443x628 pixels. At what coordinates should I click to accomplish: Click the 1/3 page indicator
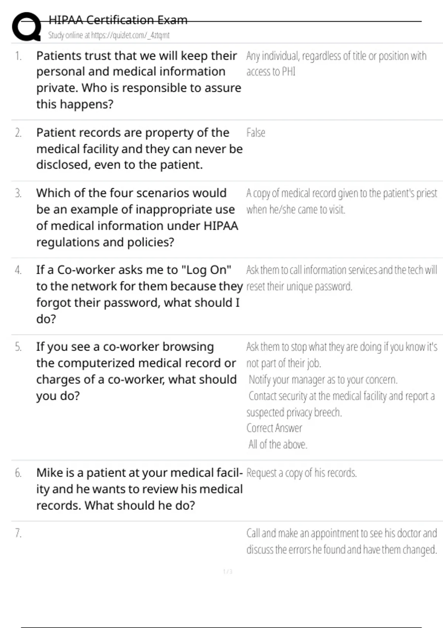click(x=228, y=572)
